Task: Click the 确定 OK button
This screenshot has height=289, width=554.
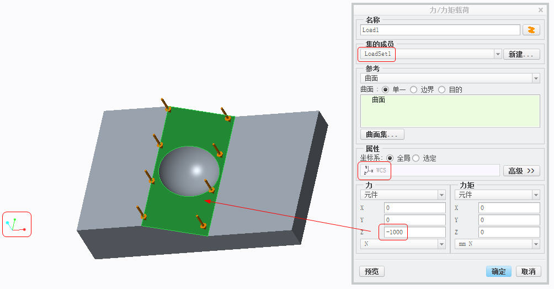Action: click(x=498, y=271)
